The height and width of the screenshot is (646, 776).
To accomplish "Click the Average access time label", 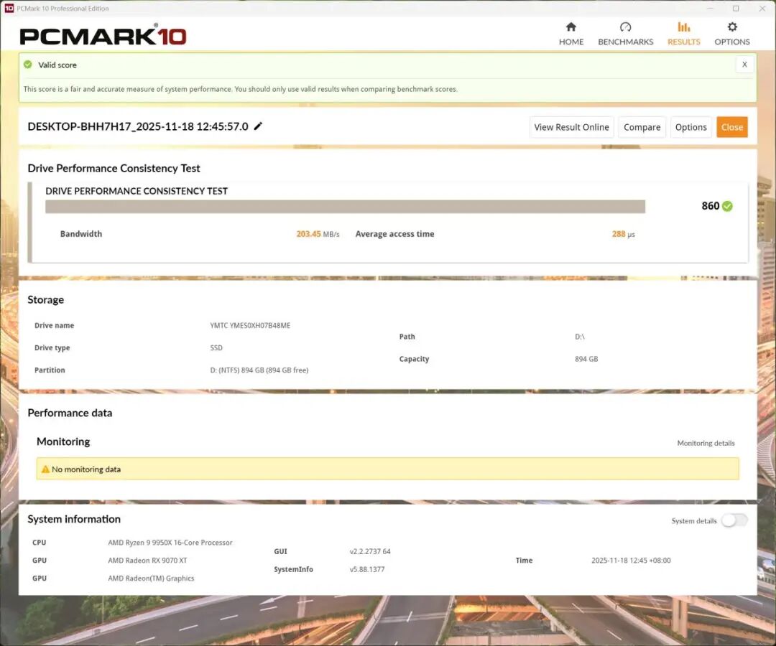I will [x=395, y=234].
